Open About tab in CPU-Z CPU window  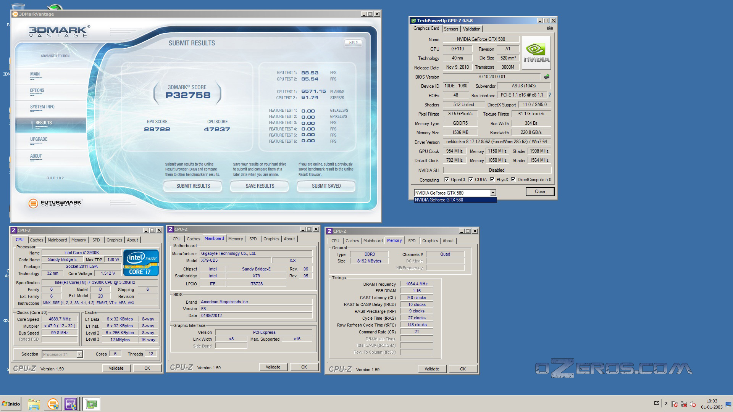(132, 240)
